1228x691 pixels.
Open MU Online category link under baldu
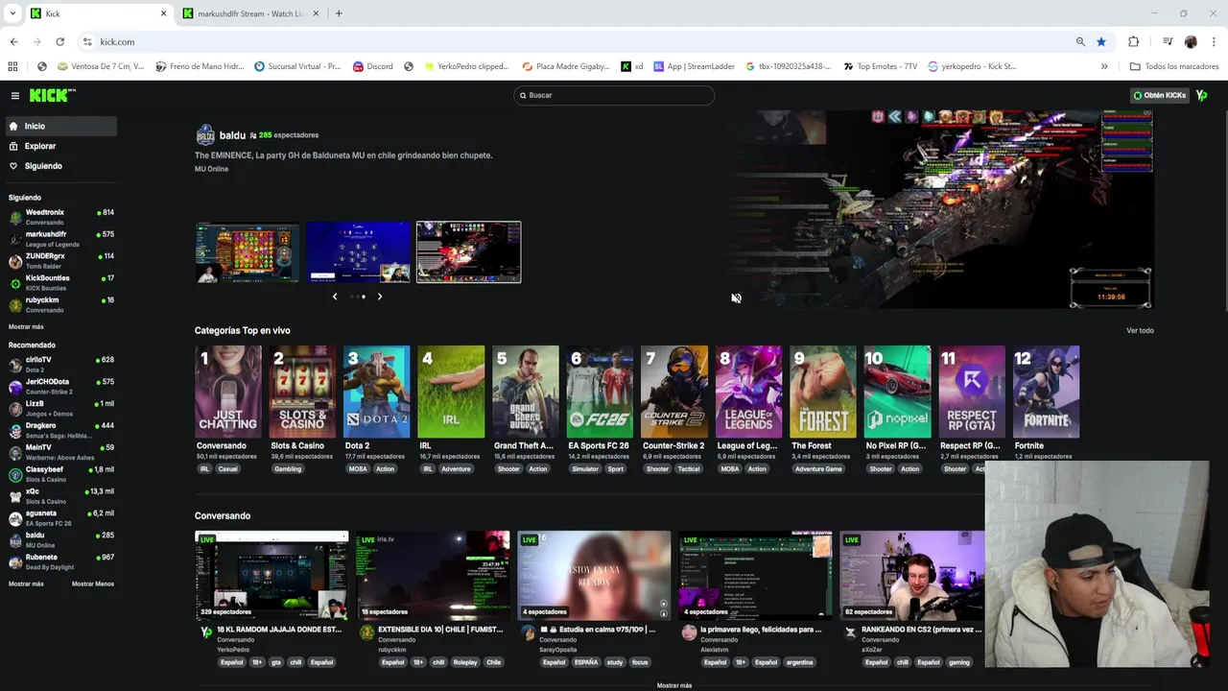point(211,169)
